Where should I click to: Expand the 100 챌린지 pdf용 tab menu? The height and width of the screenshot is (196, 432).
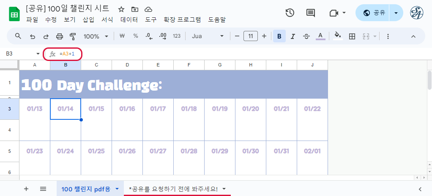117,189
